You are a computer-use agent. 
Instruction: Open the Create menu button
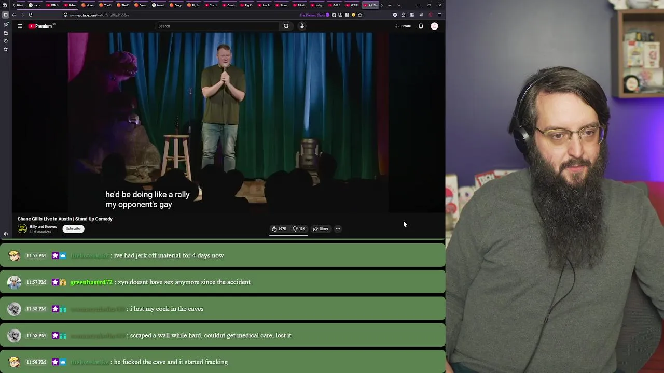click(403, 26)
